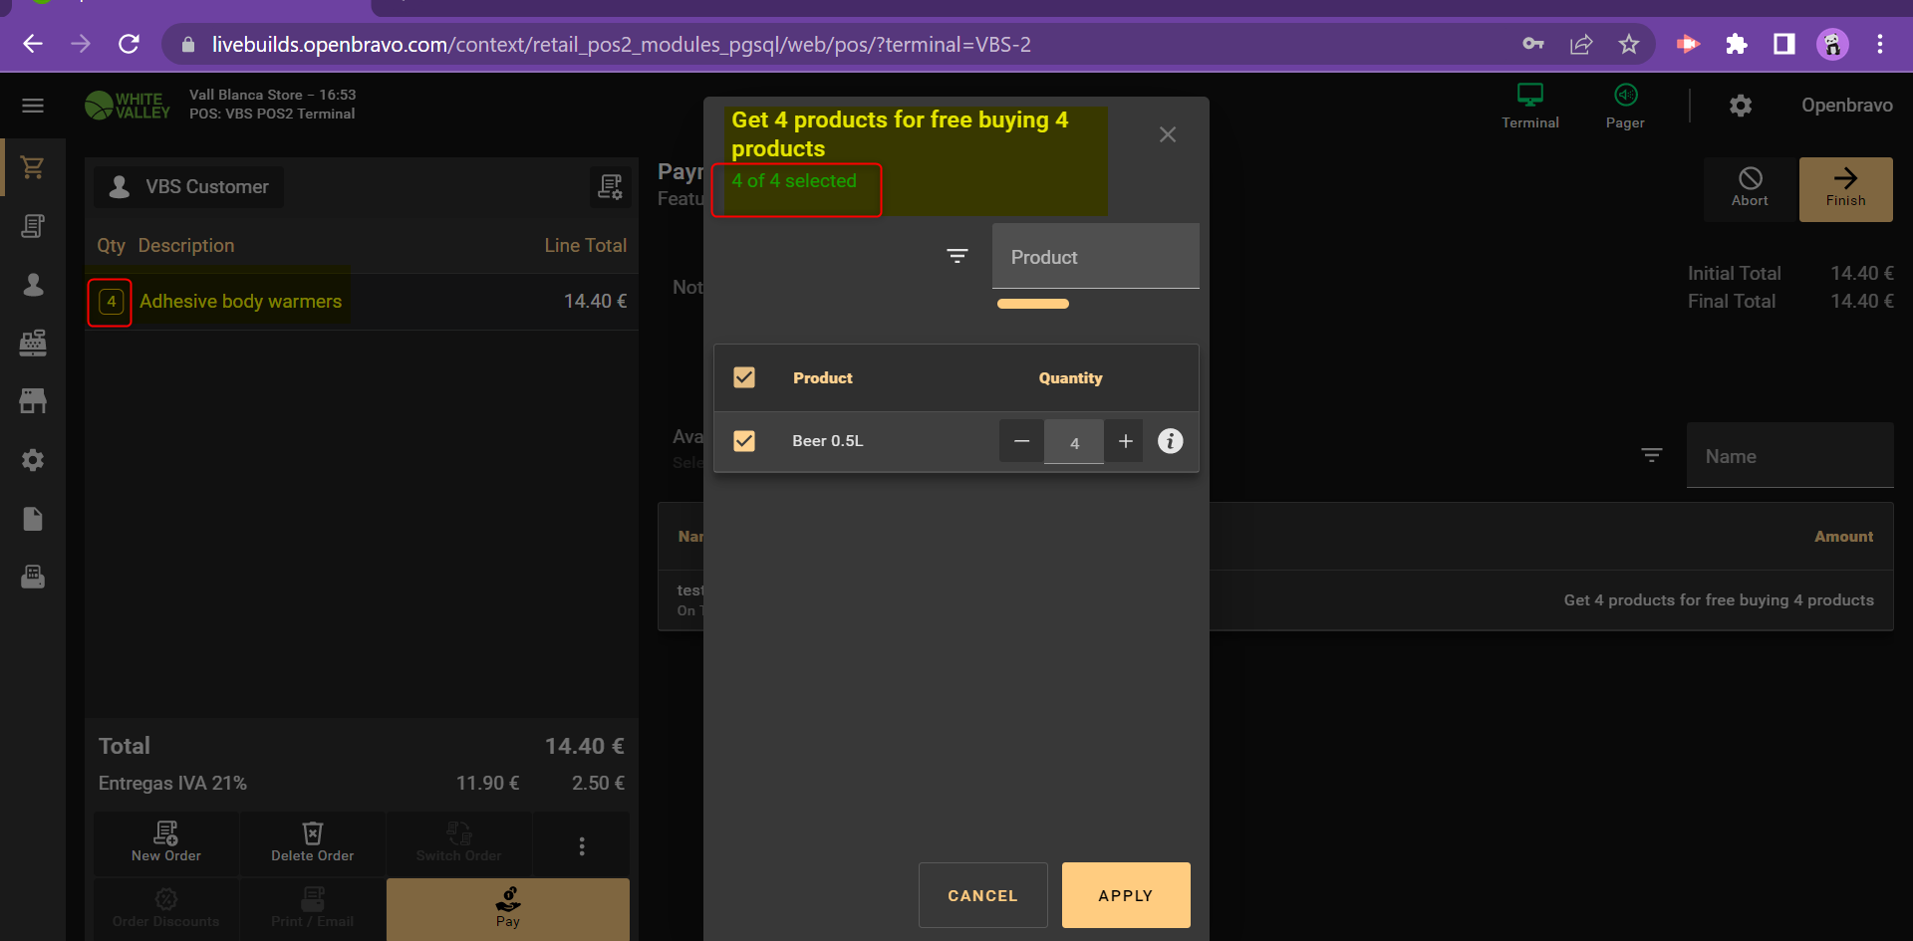Click the Quantity column header
The image size is (1913, 941).
click(1070, 378)
